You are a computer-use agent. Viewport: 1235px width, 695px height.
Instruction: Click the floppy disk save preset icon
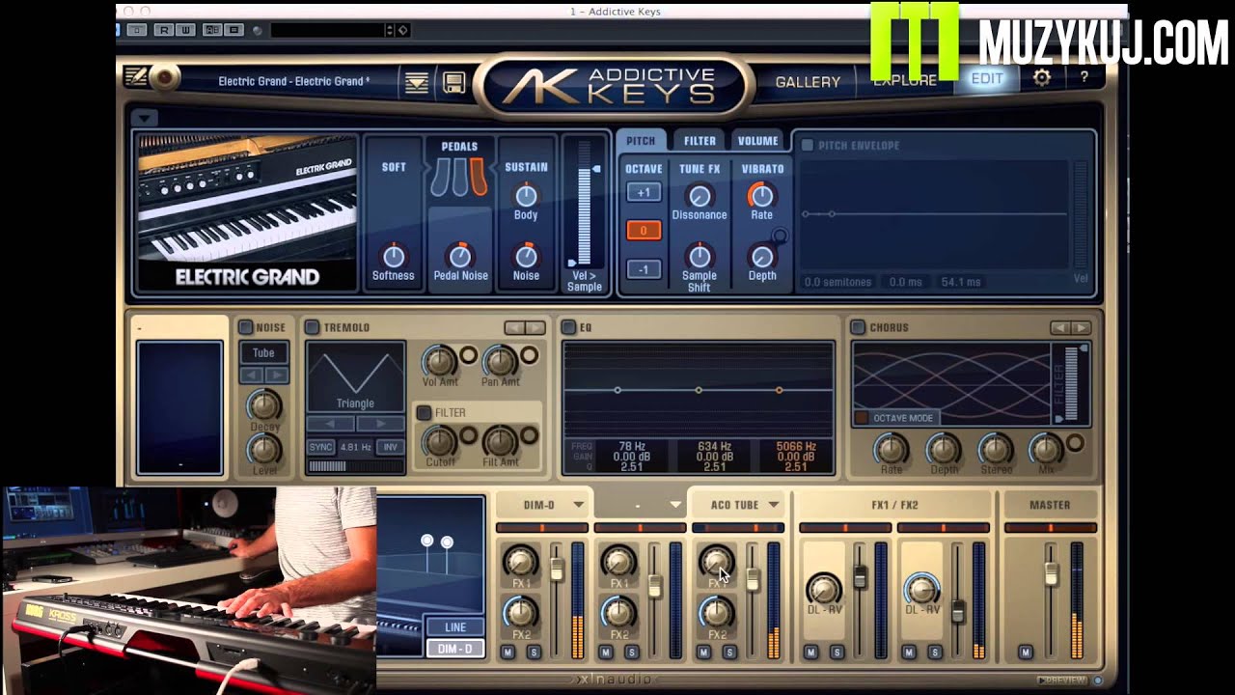coord(453,82)
